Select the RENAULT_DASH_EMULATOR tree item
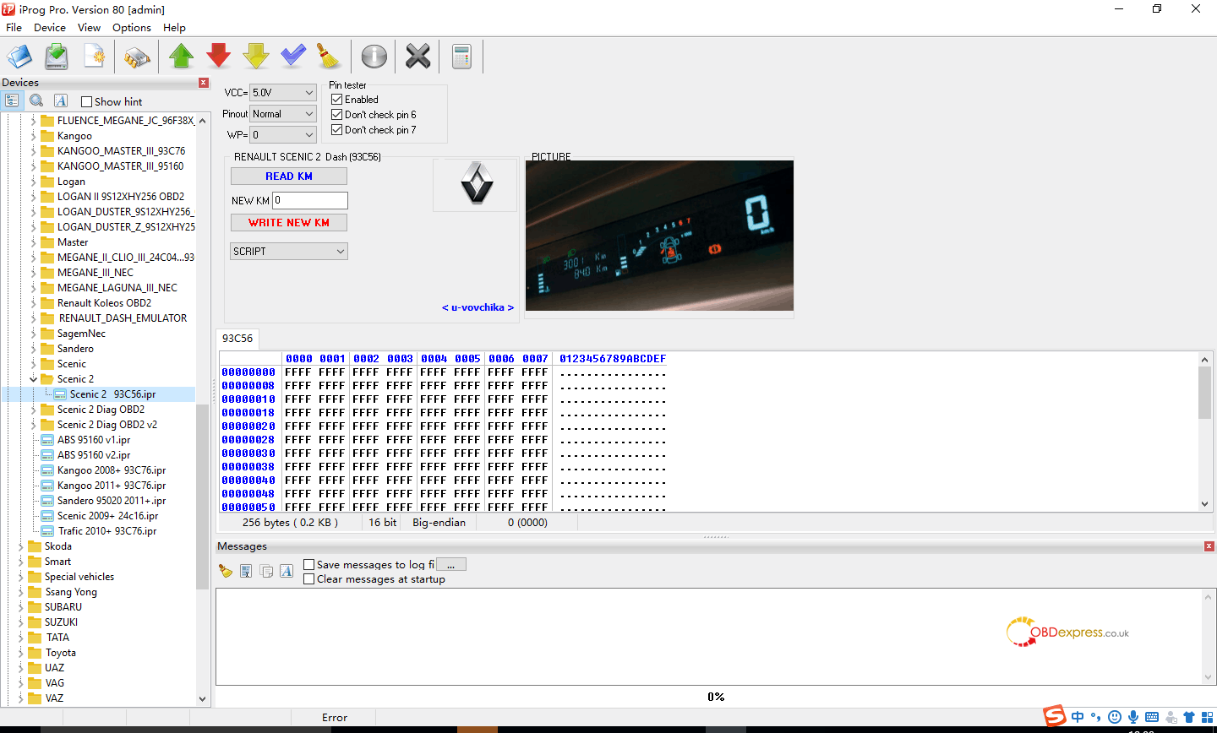Screen dimensions: 1217x733 (123, 318)
